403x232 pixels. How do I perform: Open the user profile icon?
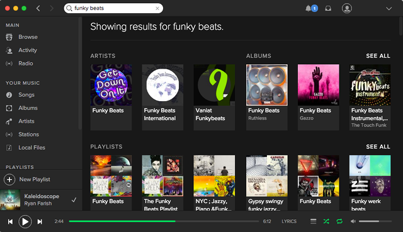347,8
